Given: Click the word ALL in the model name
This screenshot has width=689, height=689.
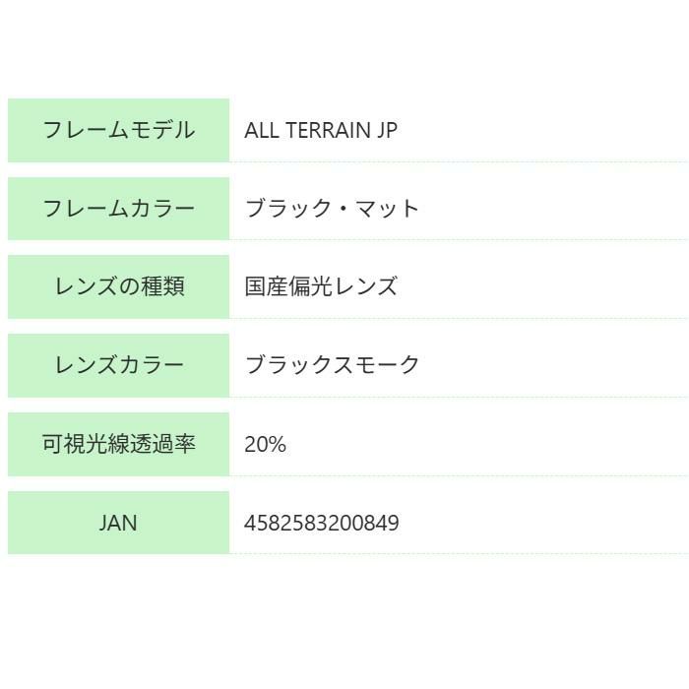Looking at the screenshot, I should pos(262,130).
